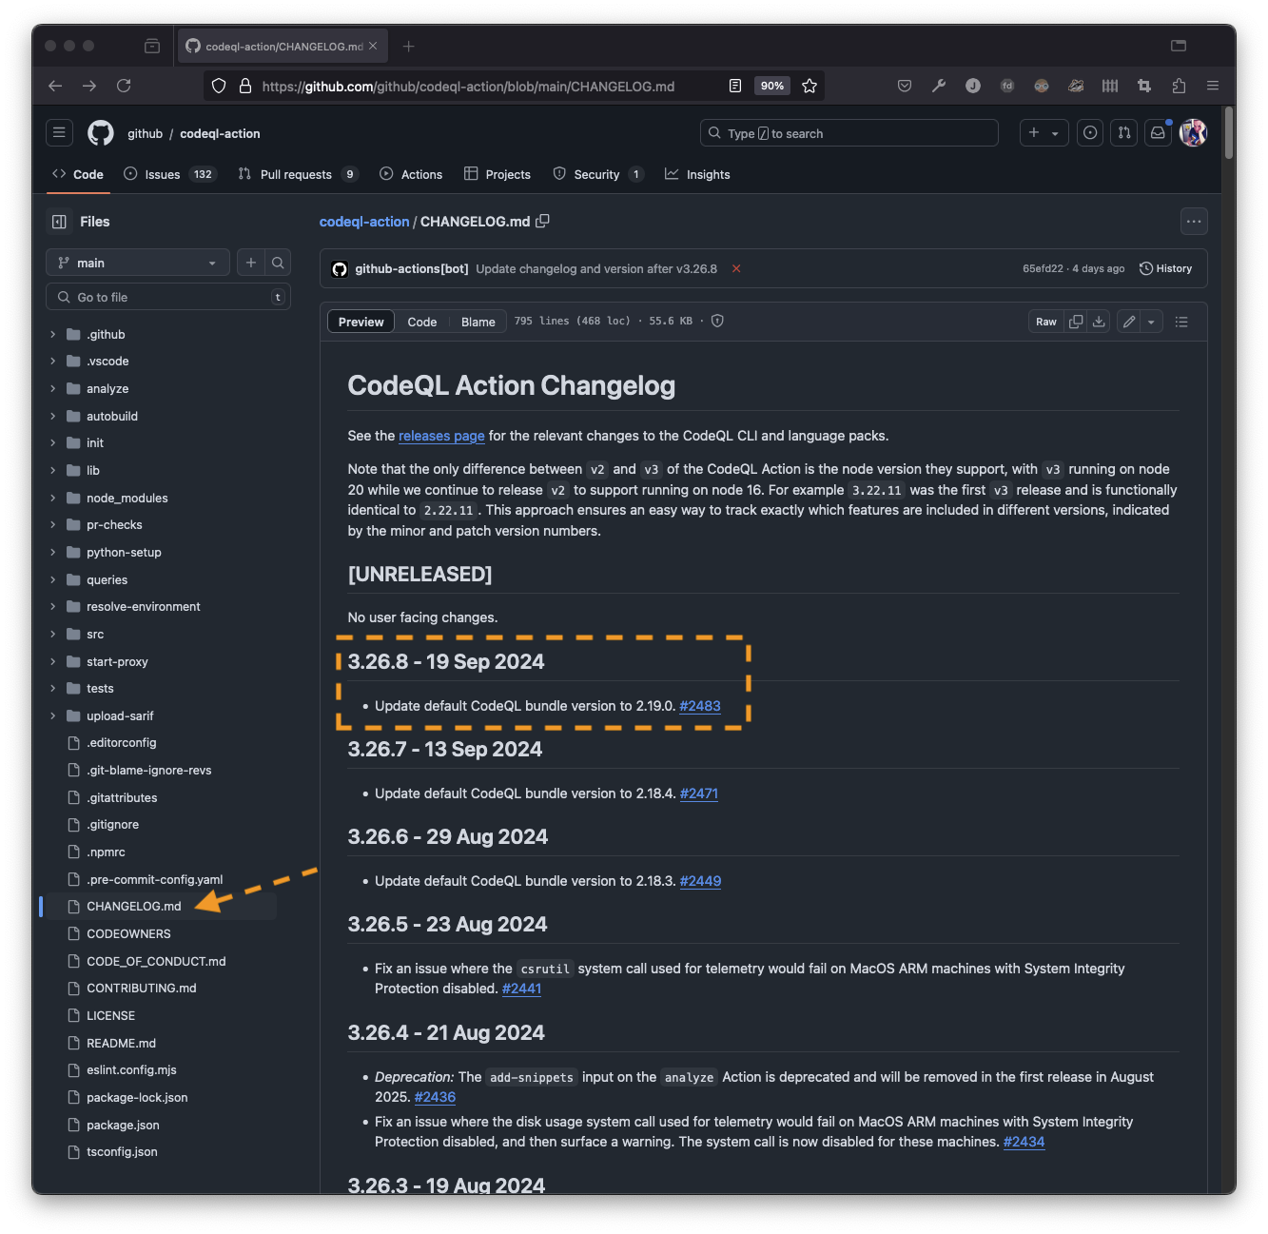The image size is (1268, 1234).
Task: Focus the Go to file input
Action: [168, 297]
